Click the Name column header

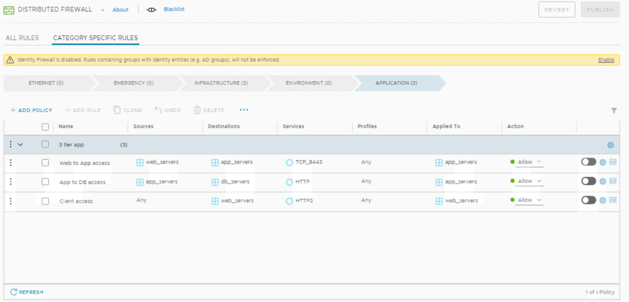[66, 126]
